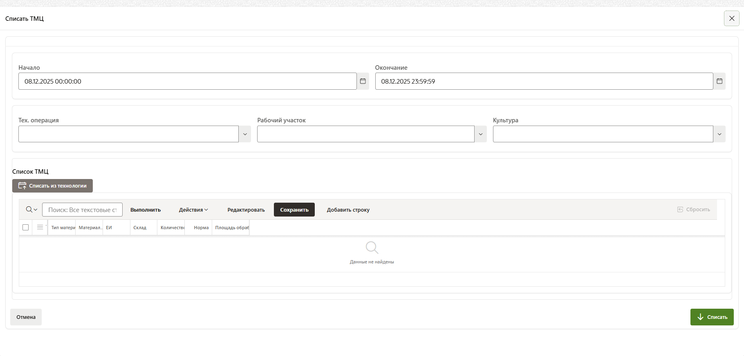This screenshot has width=744, height=356.
Task: Click Списать из технологии button
Action: click(x=53, y=186)
